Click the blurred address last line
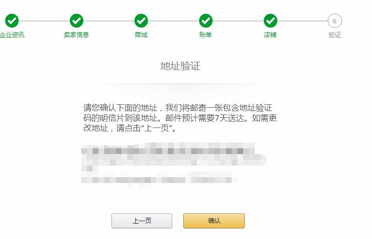372x239 pixels. pos(159,180)
